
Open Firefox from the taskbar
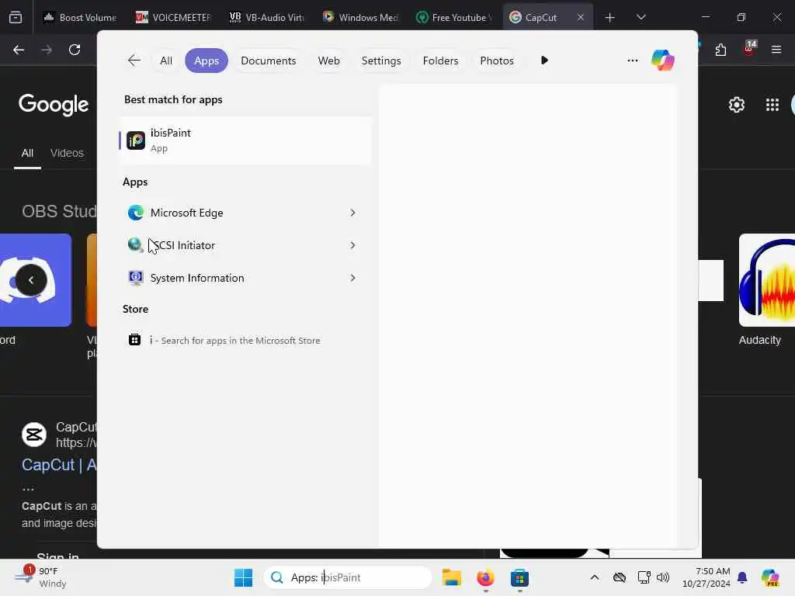click(485, 577)
